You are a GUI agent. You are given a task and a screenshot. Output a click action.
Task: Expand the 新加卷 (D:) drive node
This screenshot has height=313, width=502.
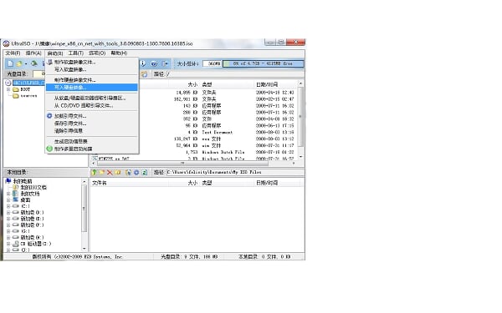coord(8,212)
